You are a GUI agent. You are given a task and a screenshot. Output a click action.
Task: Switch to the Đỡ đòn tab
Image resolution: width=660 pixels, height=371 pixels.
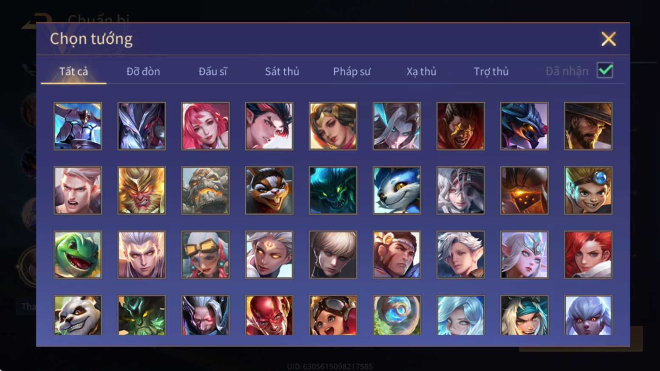143,71
